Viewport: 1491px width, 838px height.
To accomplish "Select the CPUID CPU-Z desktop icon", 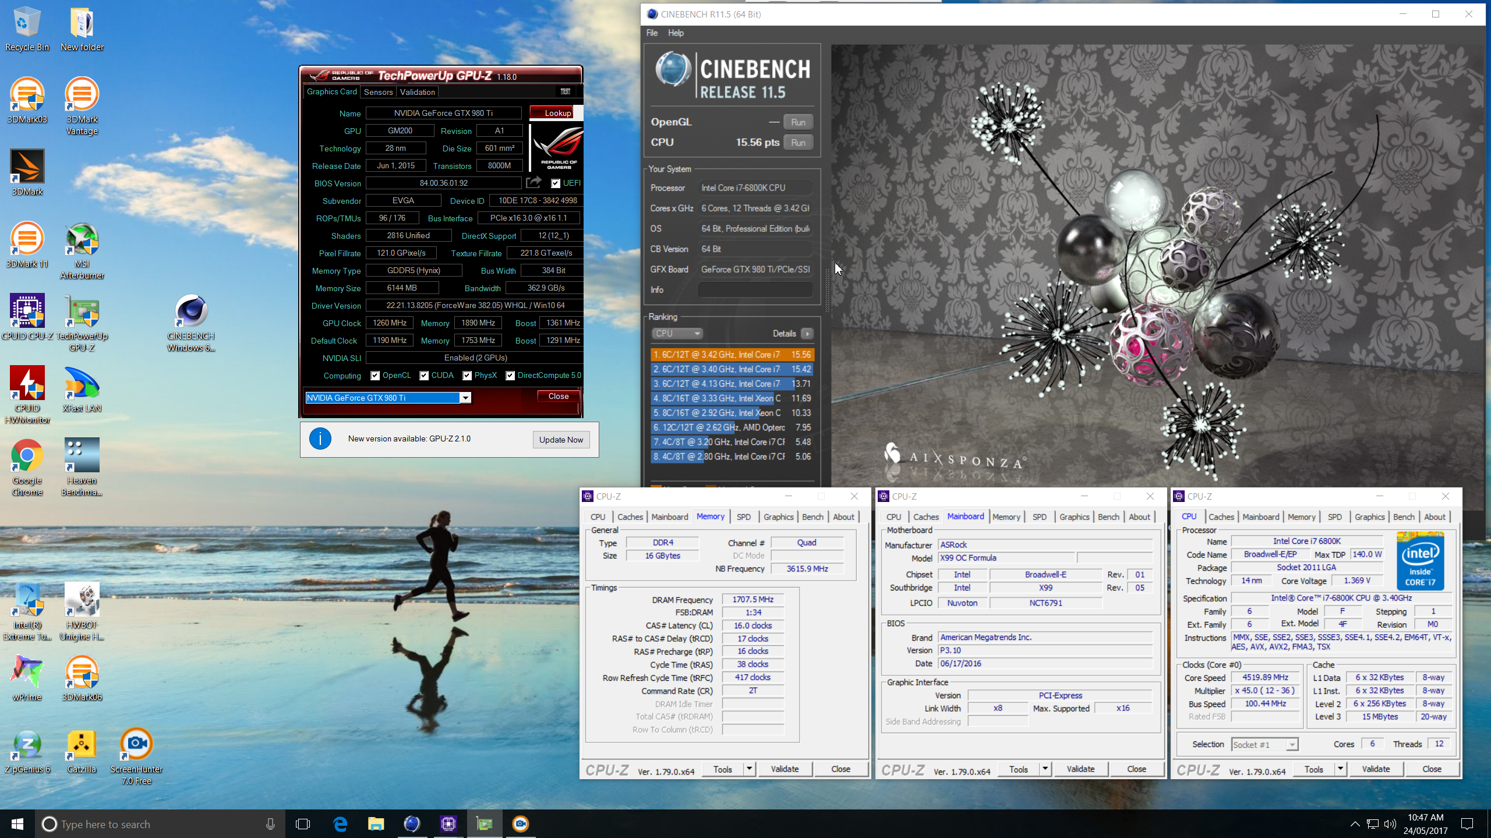I will click(27, 317).
